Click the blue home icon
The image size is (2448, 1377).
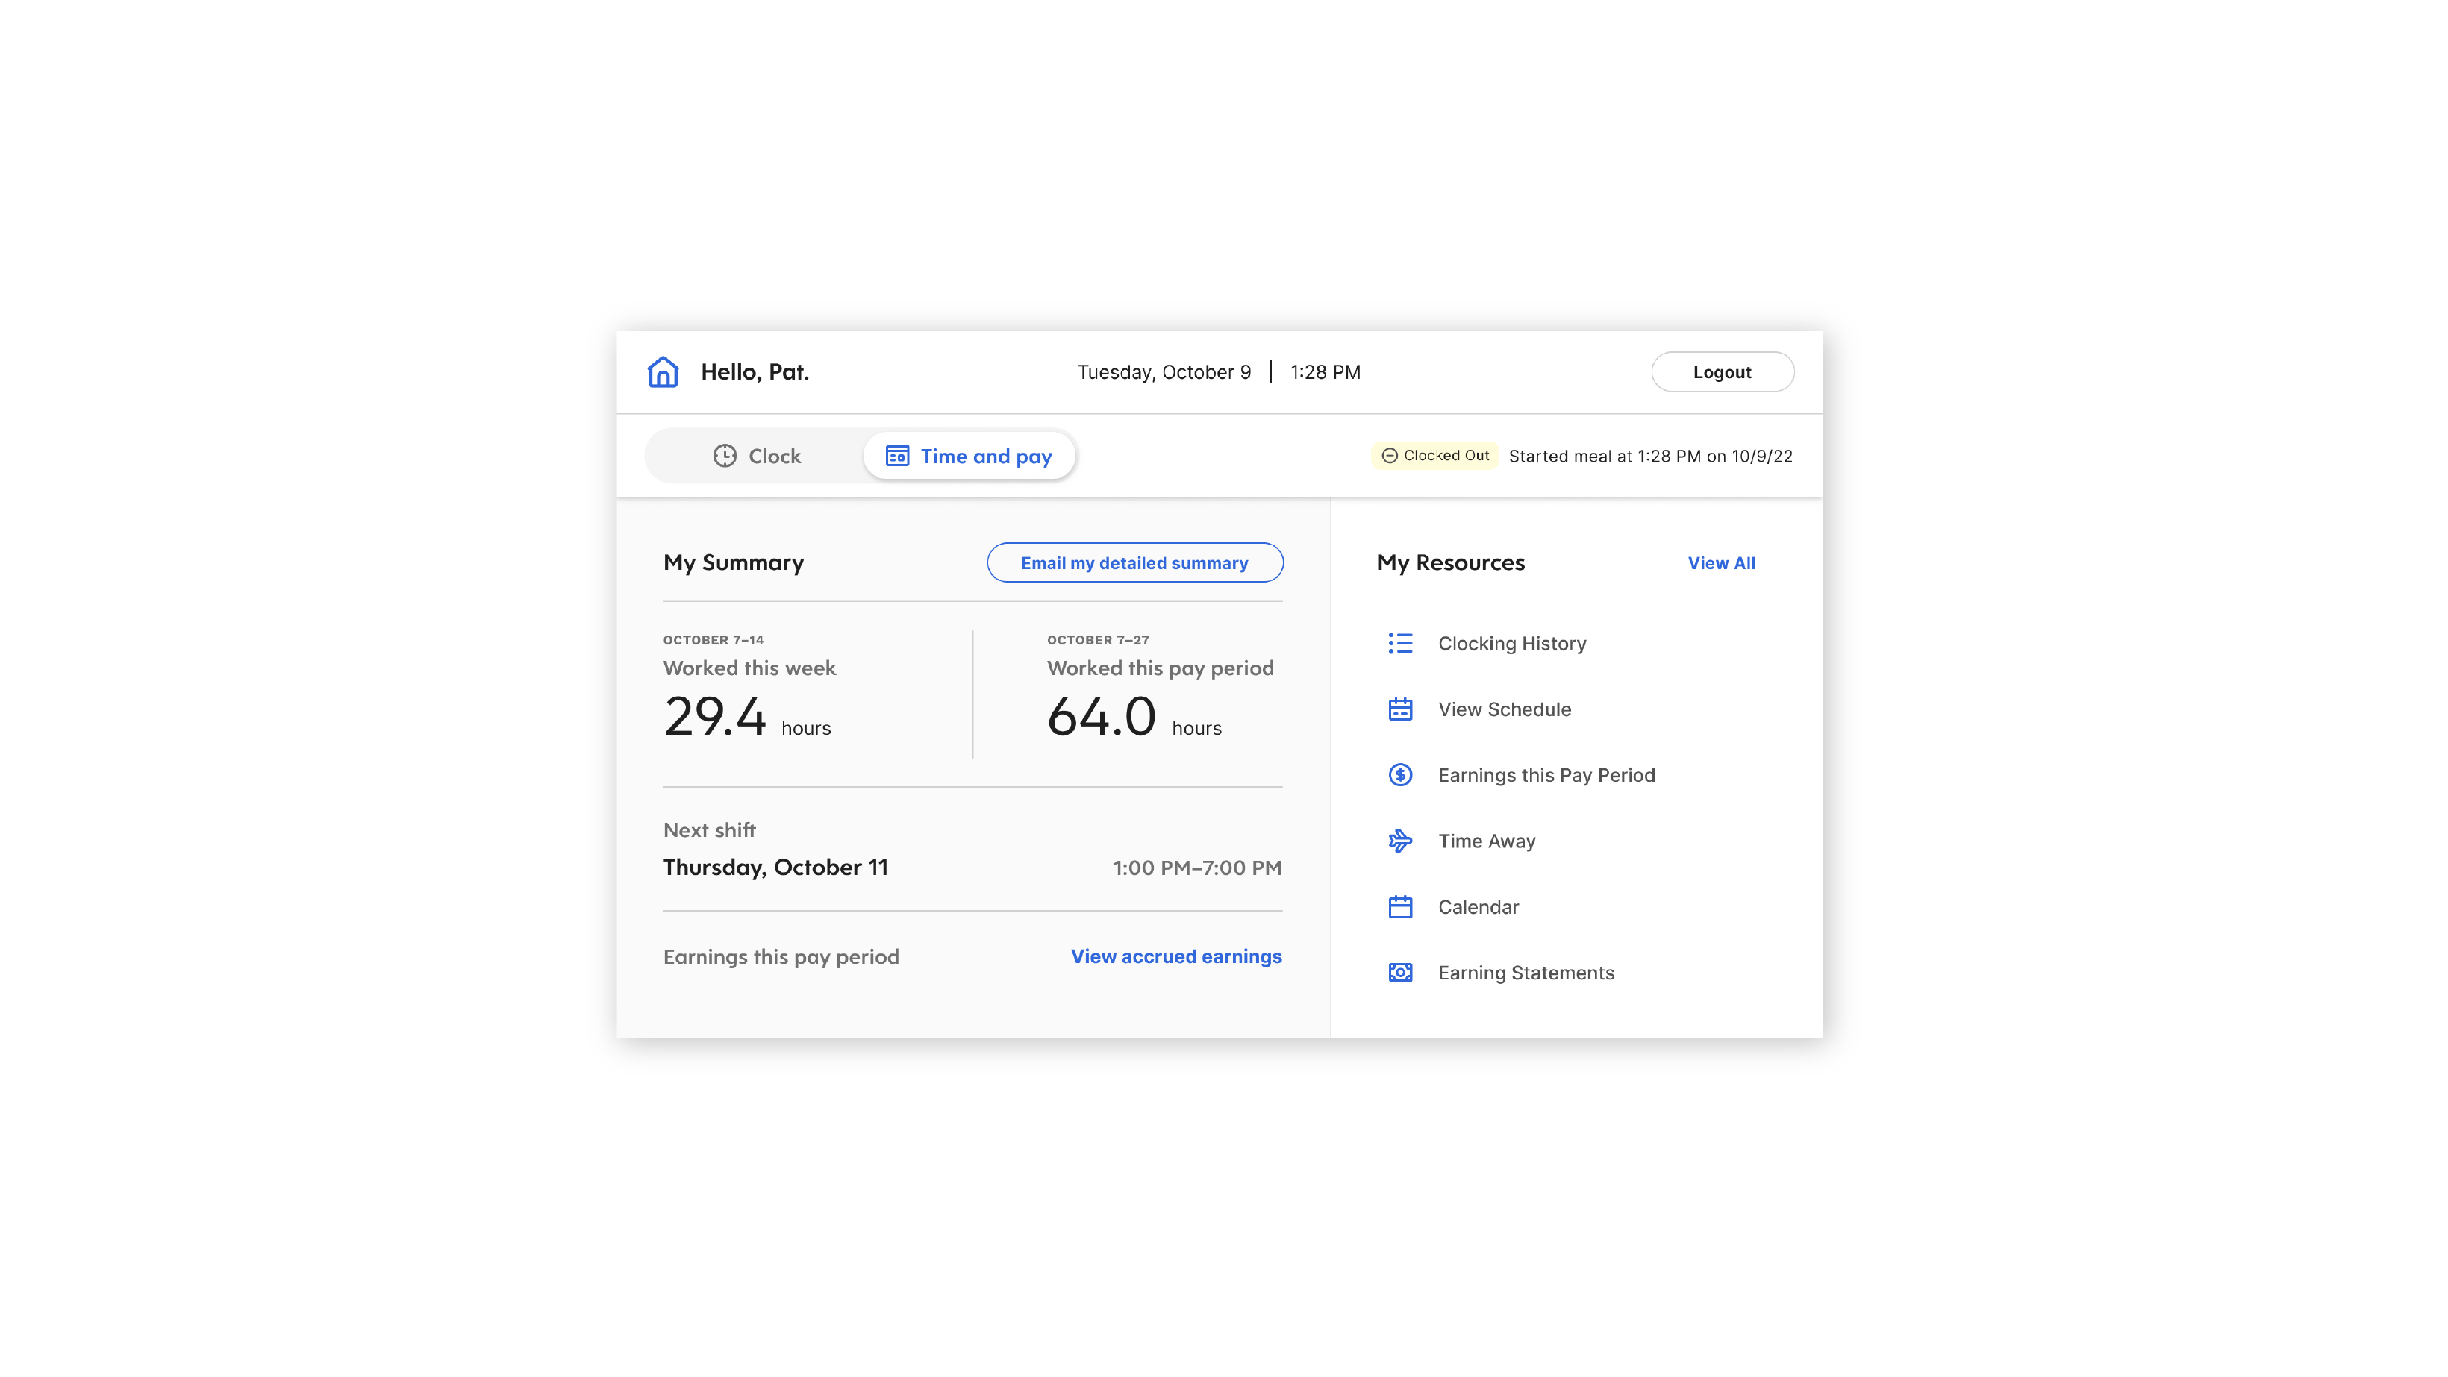point(662,372)
